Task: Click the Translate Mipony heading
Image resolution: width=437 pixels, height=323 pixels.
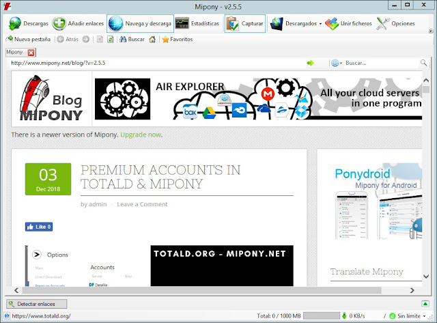Action: coord(367,271)
